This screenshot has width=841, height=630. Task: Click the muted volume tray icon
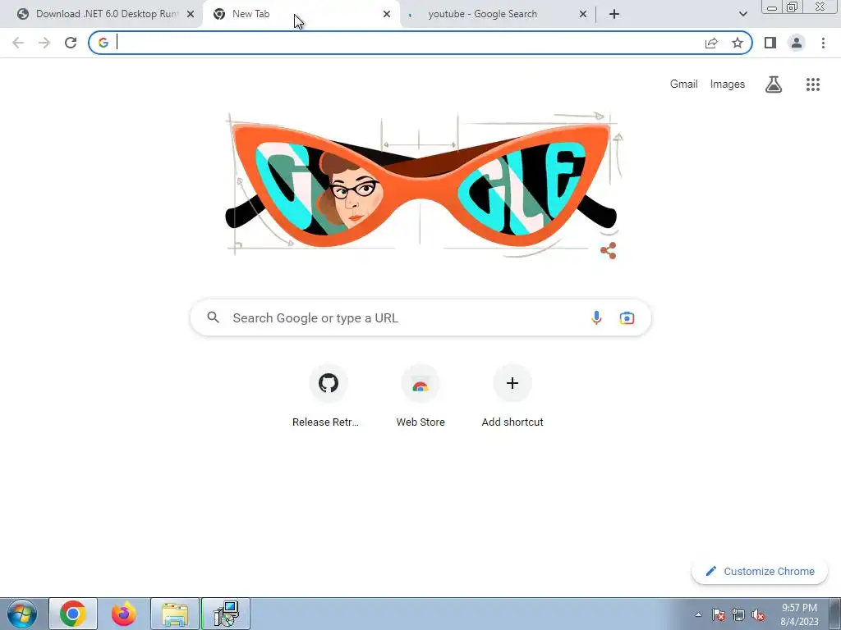pos(758,614)
